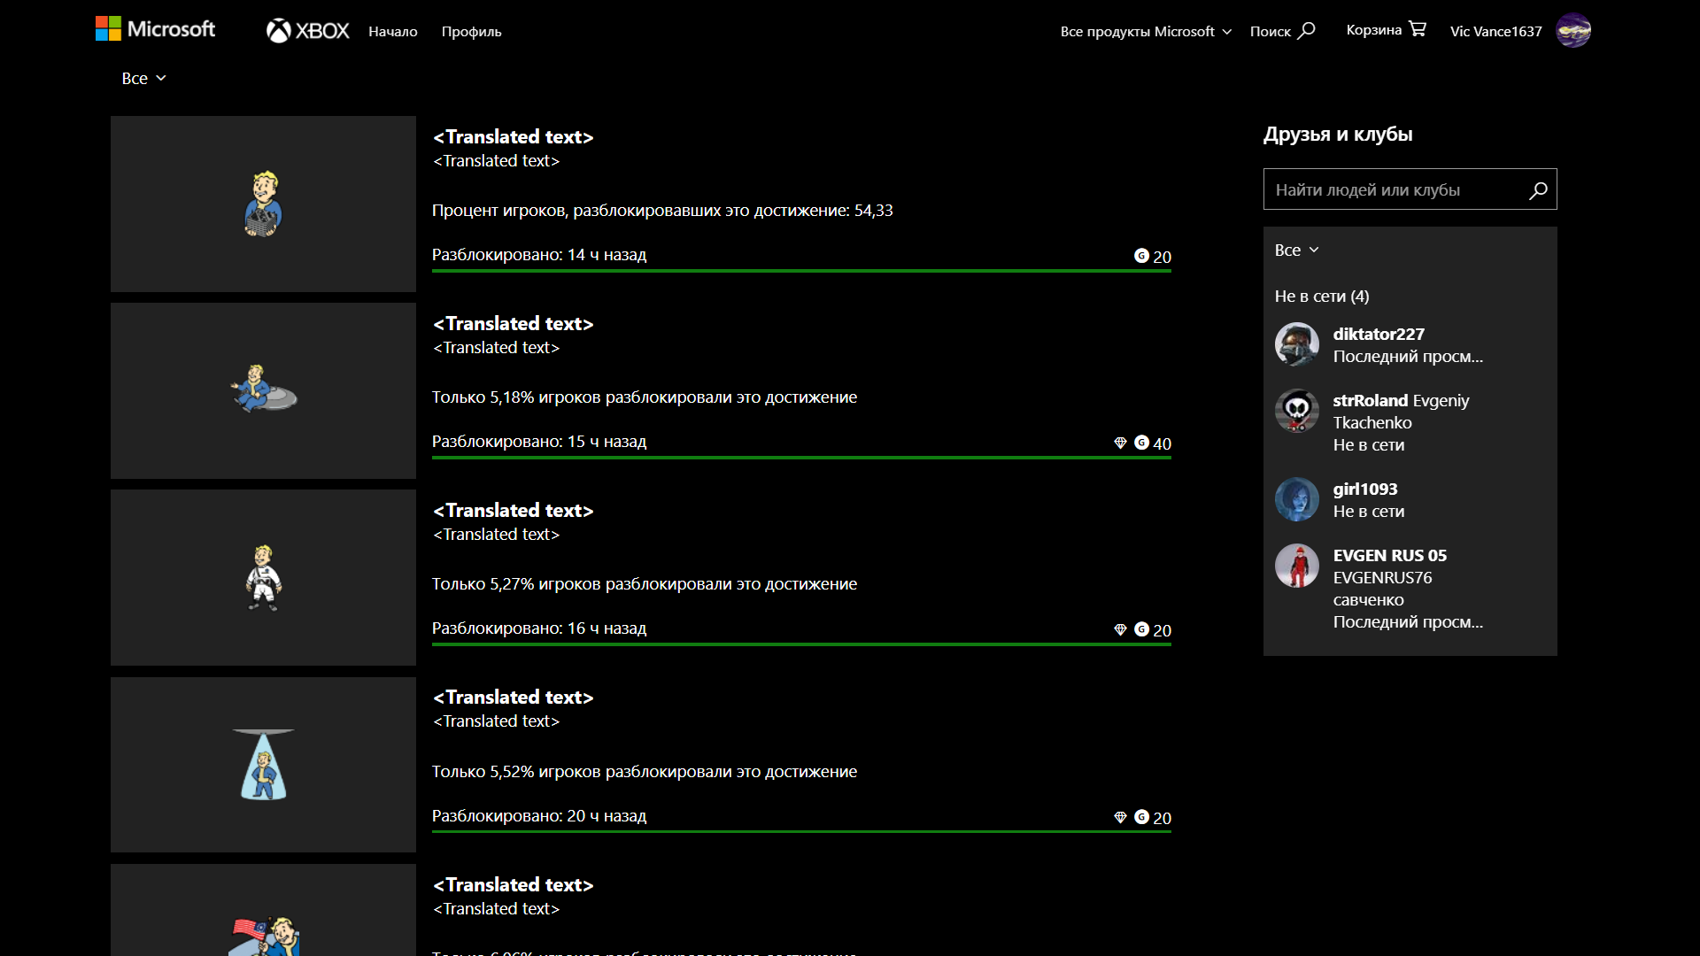1700x956 pixels.
Task: Click 'Разблокировано: 16 ч назад' text
Action: tap(539, 628)
